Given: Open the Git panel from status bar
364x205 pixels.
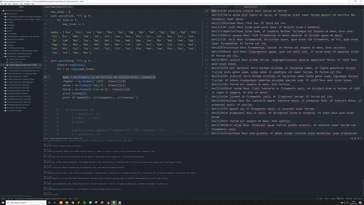Looking at the screenshot, I should coord(349,199).
